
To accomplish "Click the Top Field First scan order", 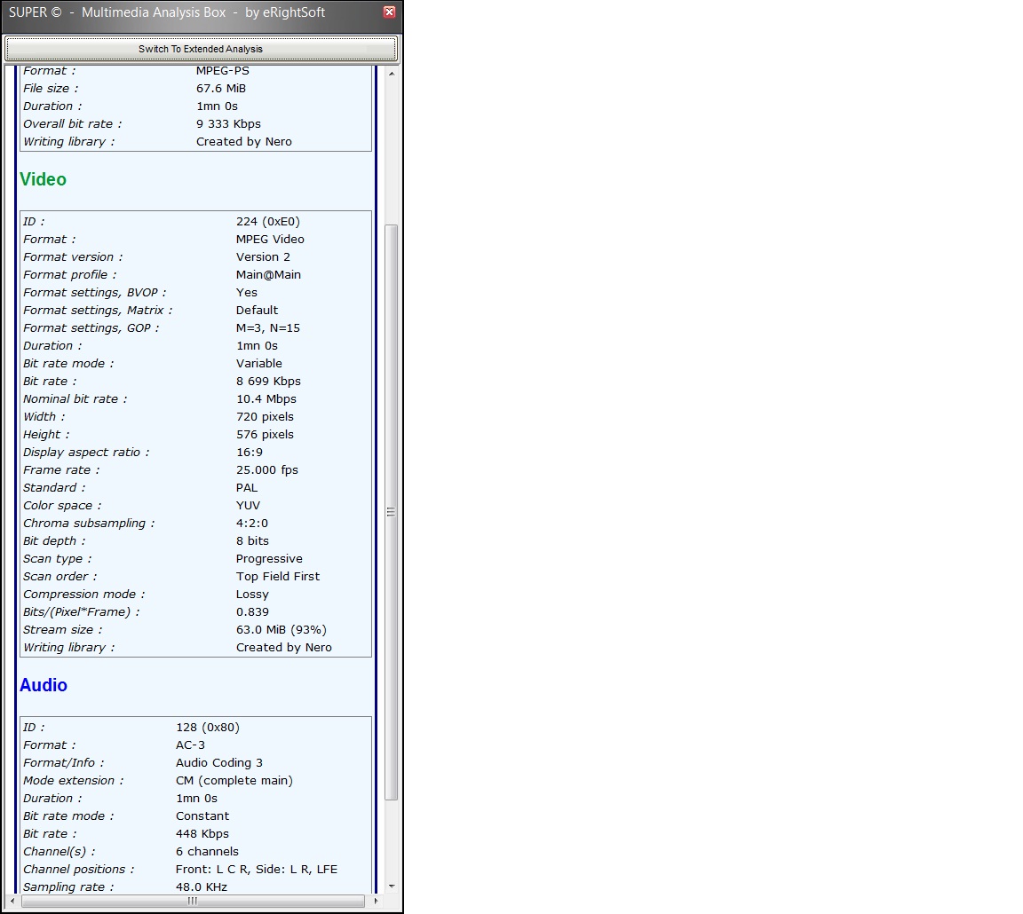I will point(278,576).
